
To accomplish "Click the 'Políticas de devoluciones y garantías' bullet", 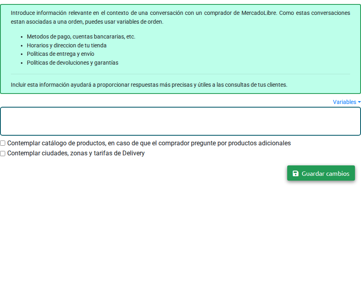I will 73,63.
